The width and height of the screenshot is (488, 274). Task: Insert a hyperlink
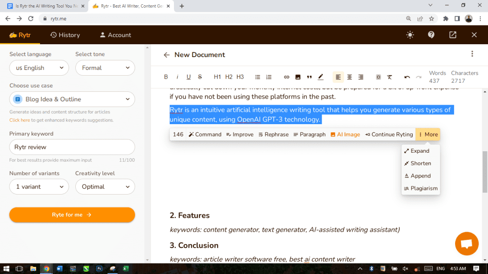pos(286,77)
